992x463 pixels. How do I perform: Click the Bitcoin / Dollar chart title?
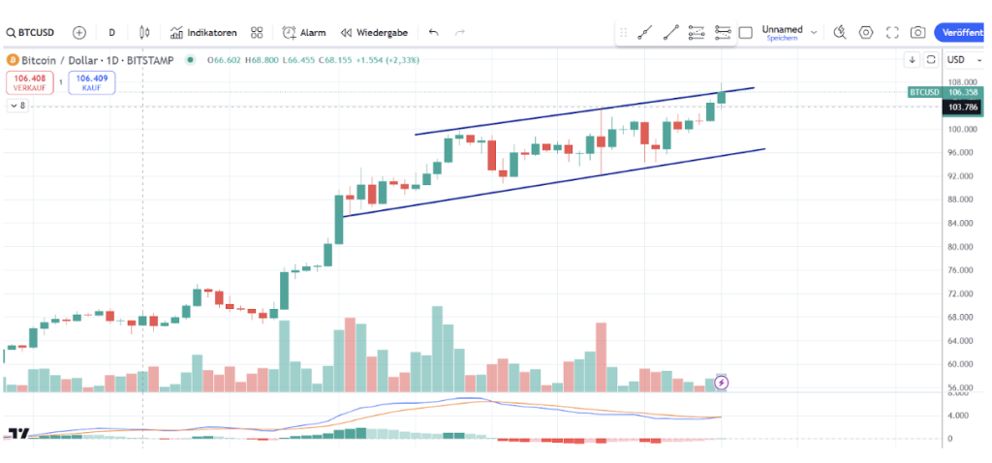click(x=100, y=60)
